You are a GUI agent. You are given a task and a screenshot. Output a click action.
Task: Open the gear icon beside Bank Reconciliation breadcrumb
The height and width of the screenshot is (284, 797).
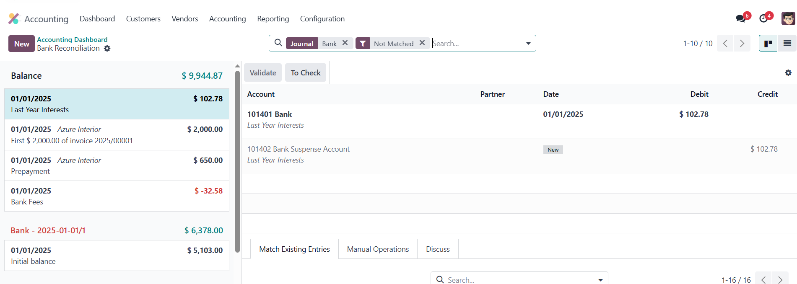(107, 49)
